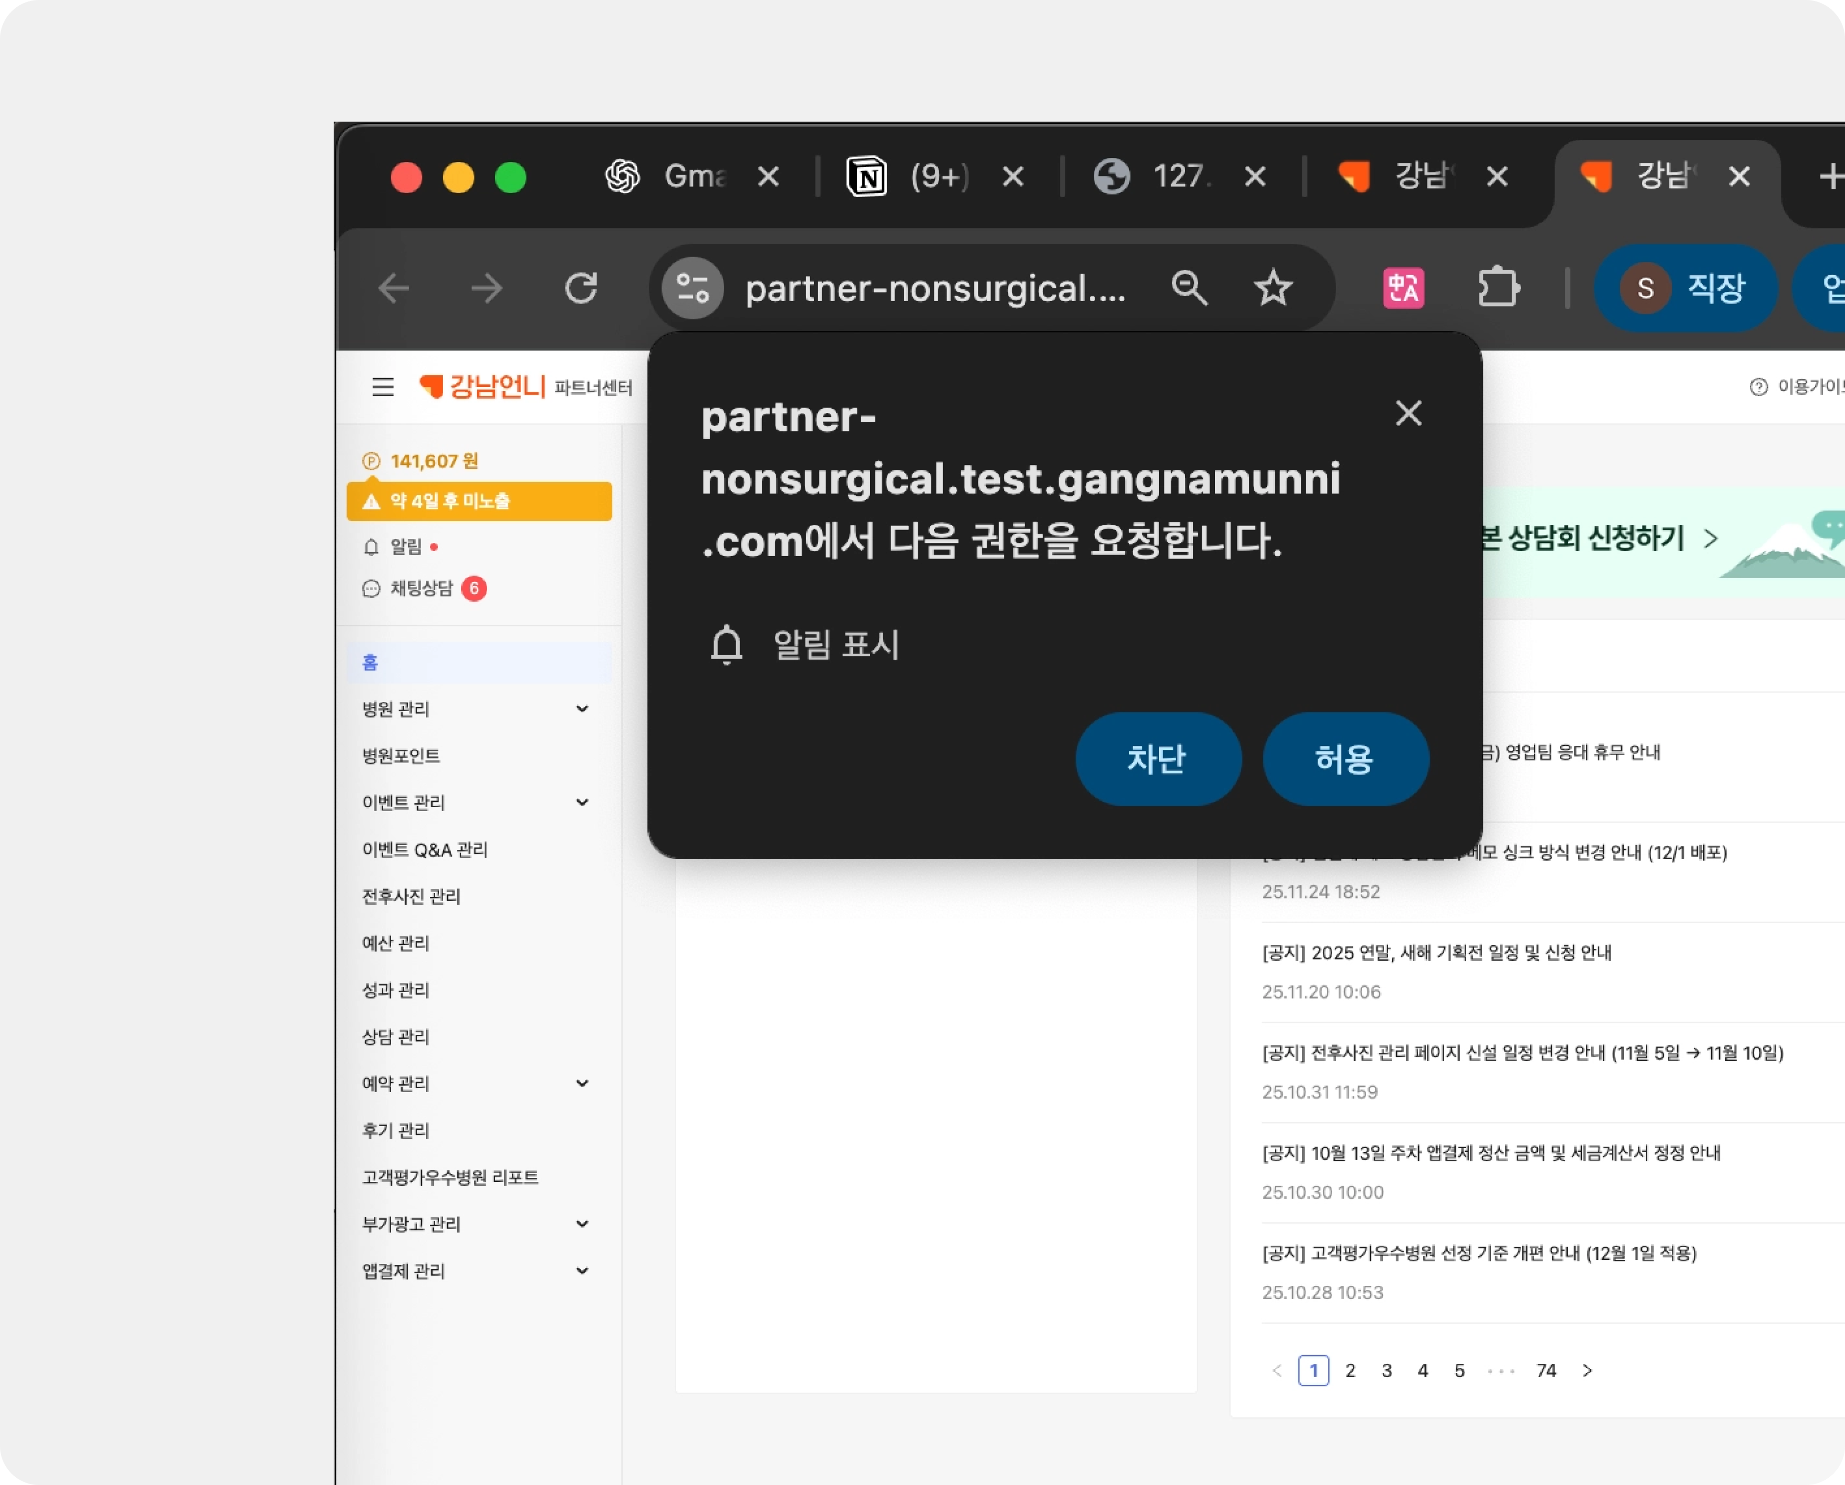Close the notification permission popup
This screenshot has height=1485, width=1845.
1408,414
